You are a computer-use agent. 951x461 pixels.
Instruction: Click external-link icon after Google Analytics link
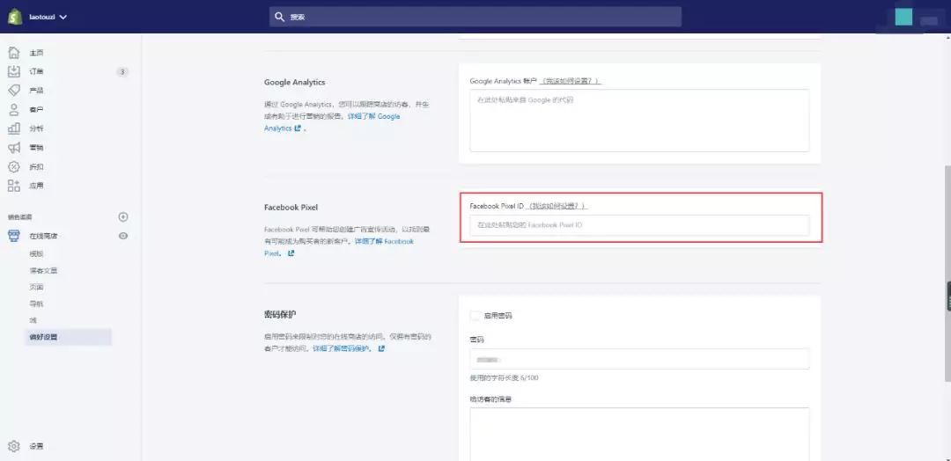pyautogui.click(x=298, y=128)
